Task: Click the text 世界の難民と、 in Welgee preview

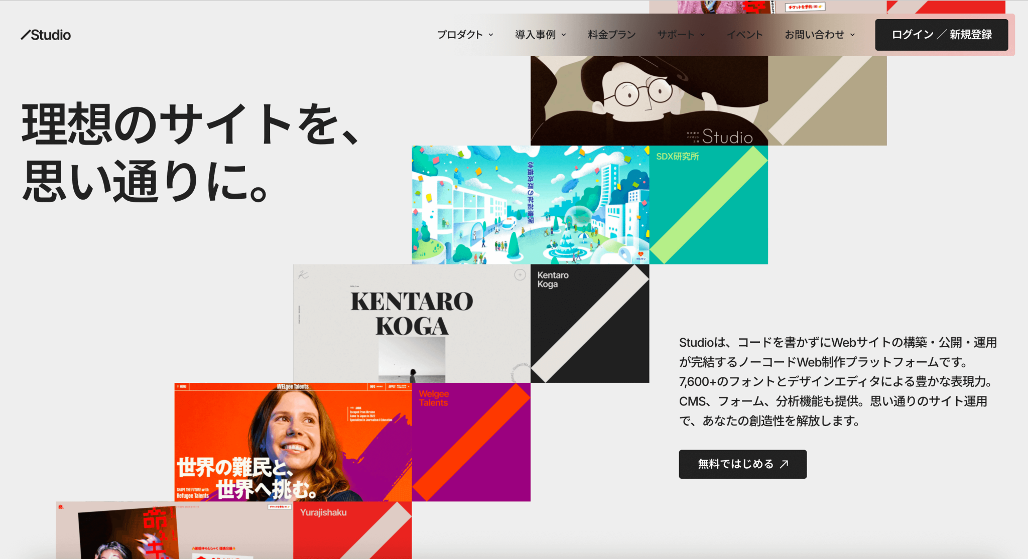Action: 235,467
